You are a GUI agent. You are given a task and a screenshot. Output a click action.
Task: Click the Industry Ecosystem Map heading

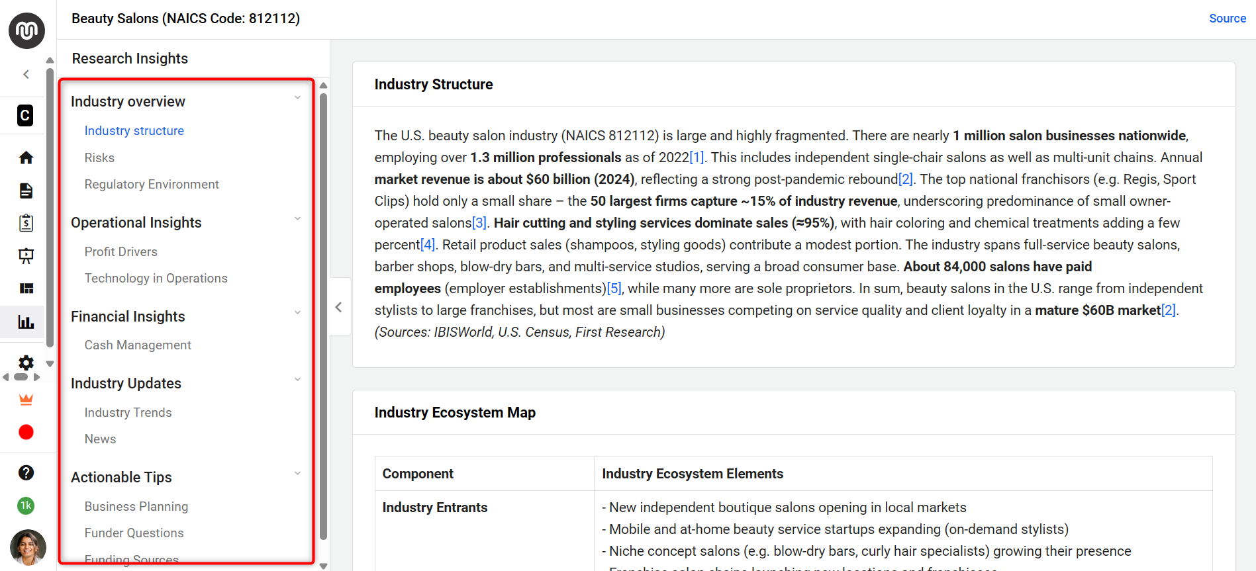[x=455, y=413]
